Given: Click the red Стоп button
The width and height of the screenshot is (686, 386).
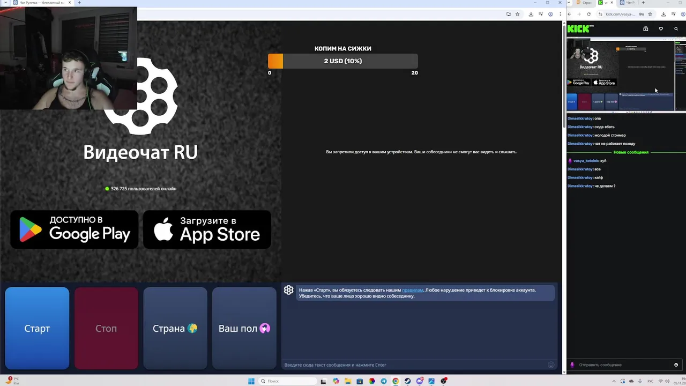Looking at the screenshot, I should click(106, 328).
